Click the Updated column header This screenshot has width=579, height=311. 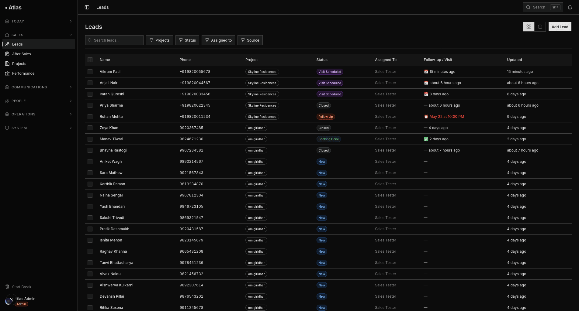[x=514, y=60]
